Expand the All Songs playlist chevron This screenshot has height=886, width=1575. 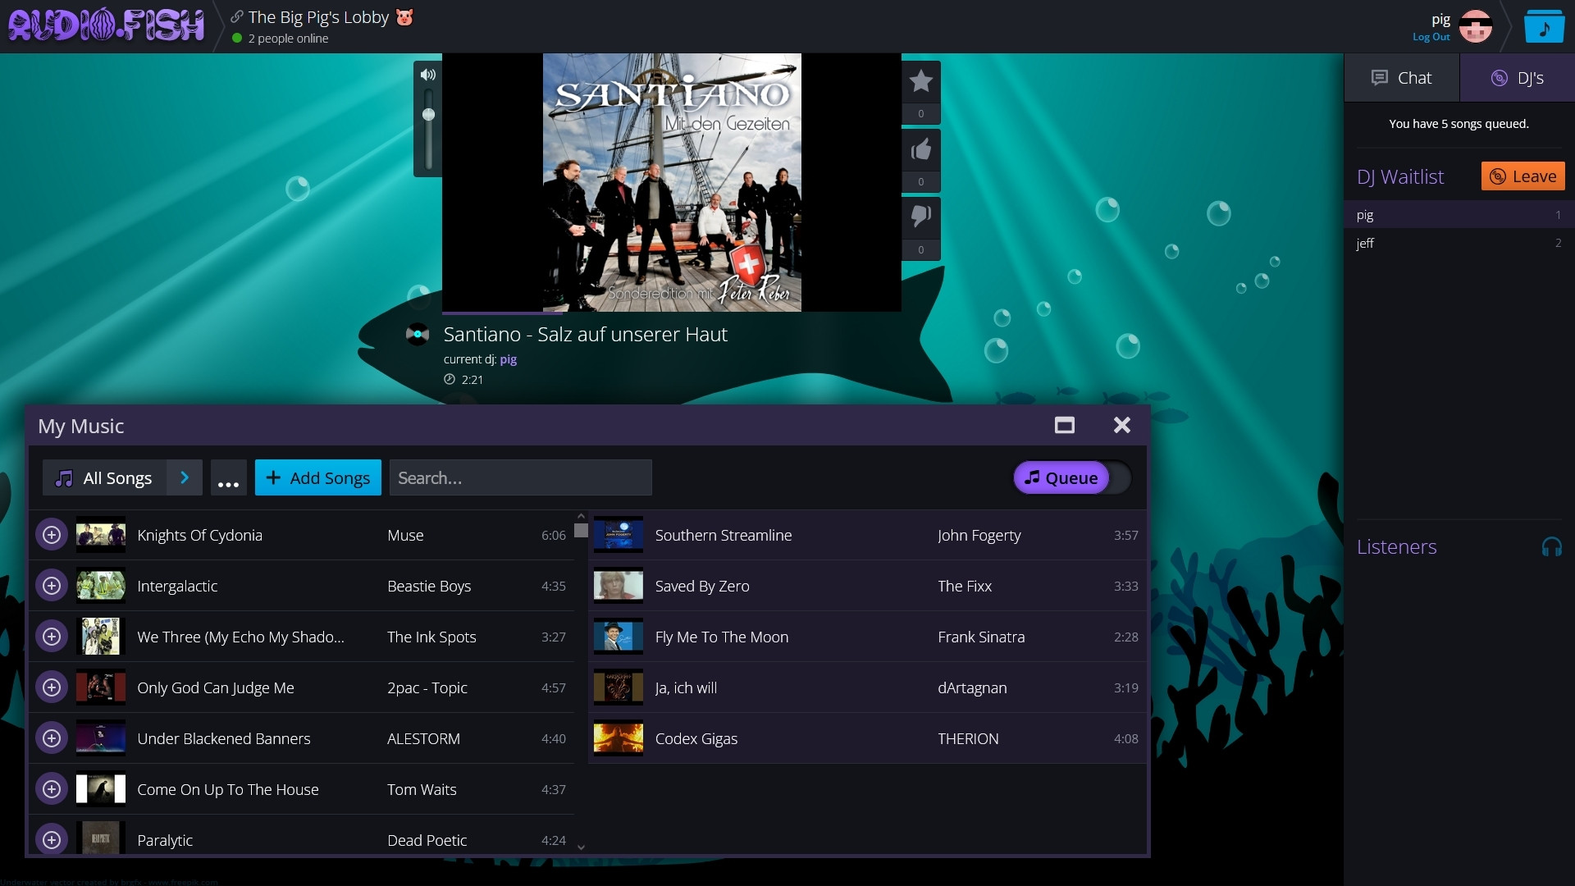pos(184,477)
